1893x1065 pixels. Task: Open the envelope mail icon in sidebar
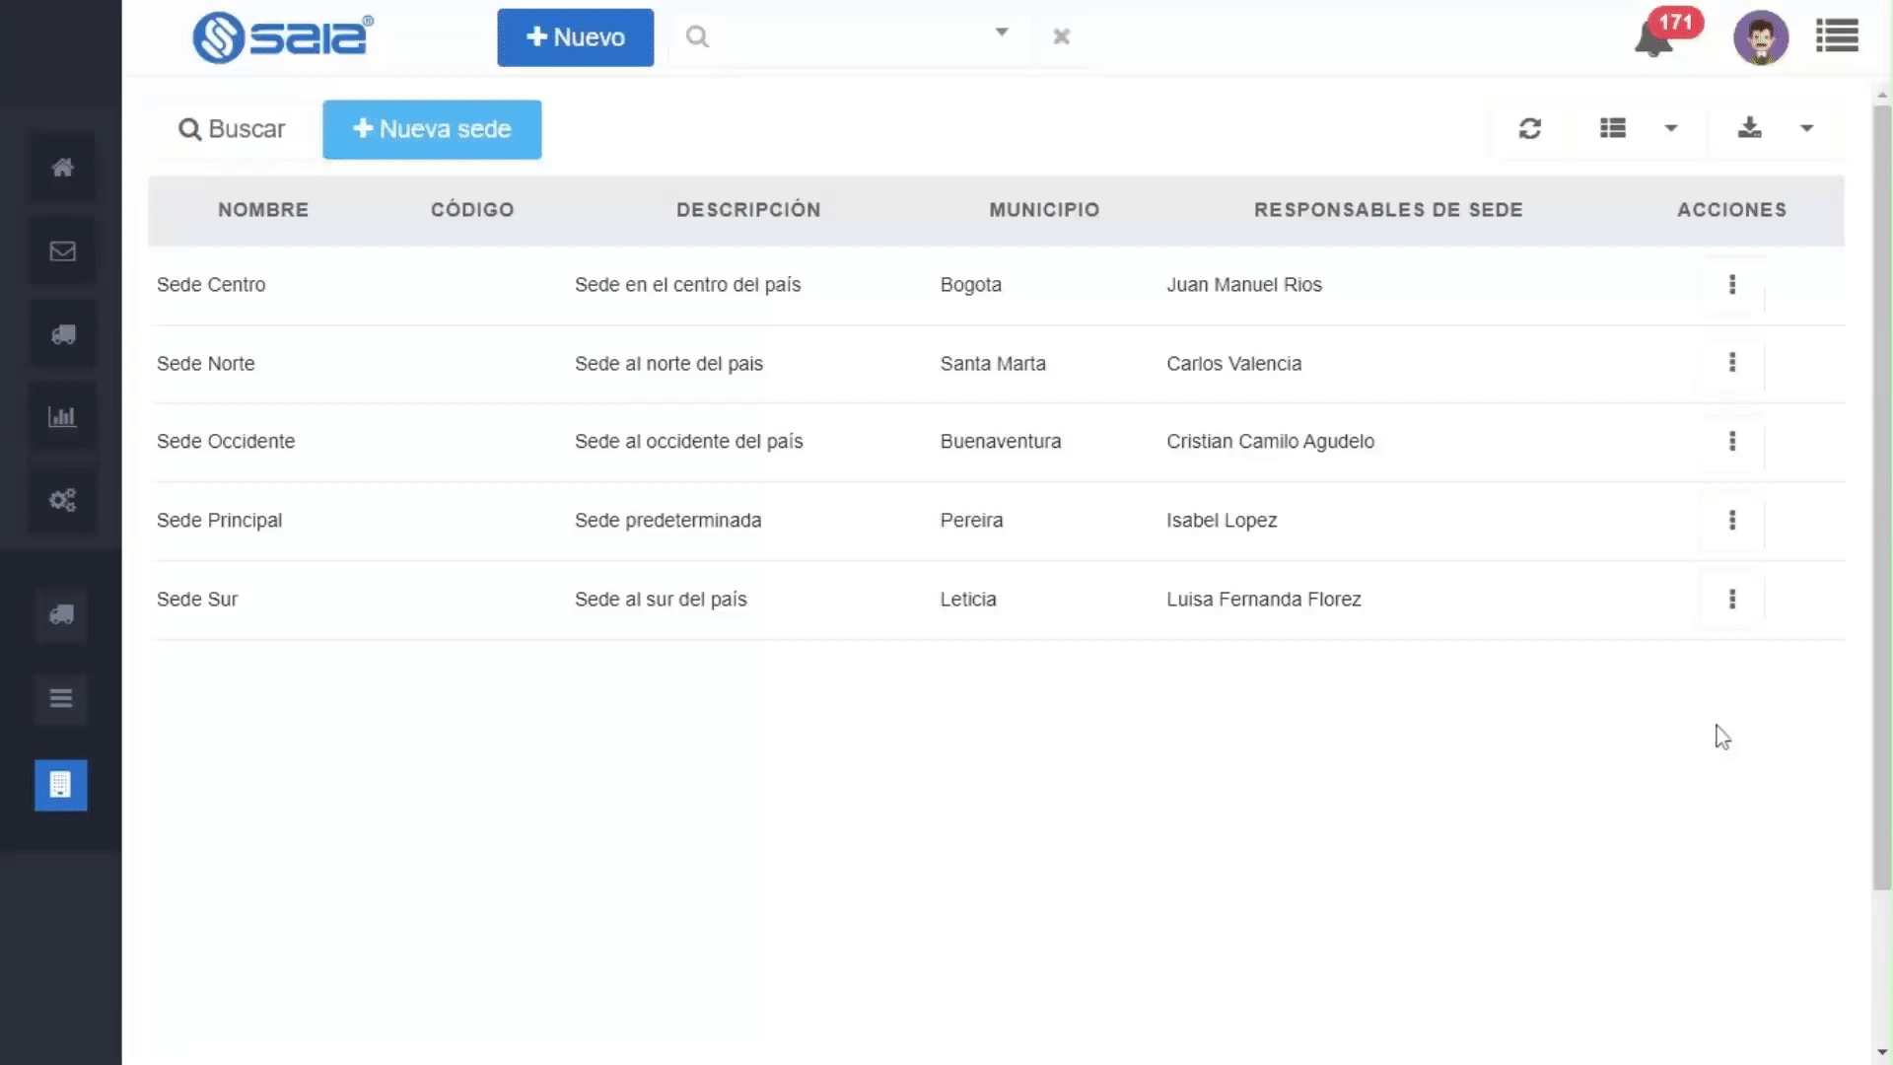[62, 251]
